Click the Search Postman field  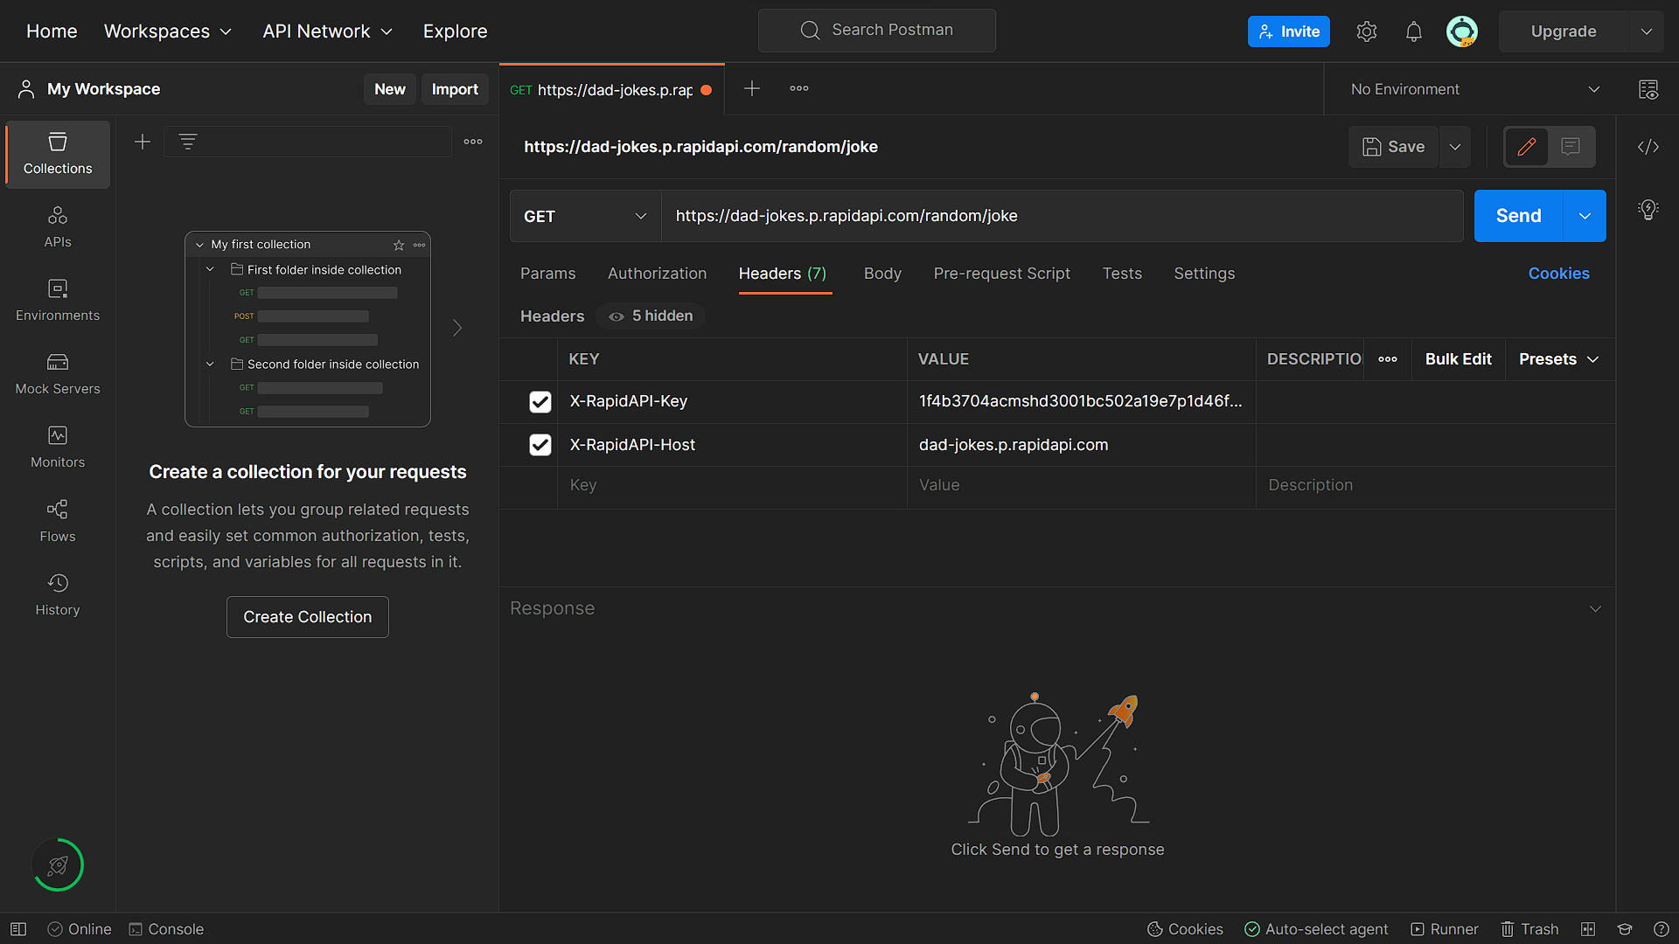click(877, 31)
